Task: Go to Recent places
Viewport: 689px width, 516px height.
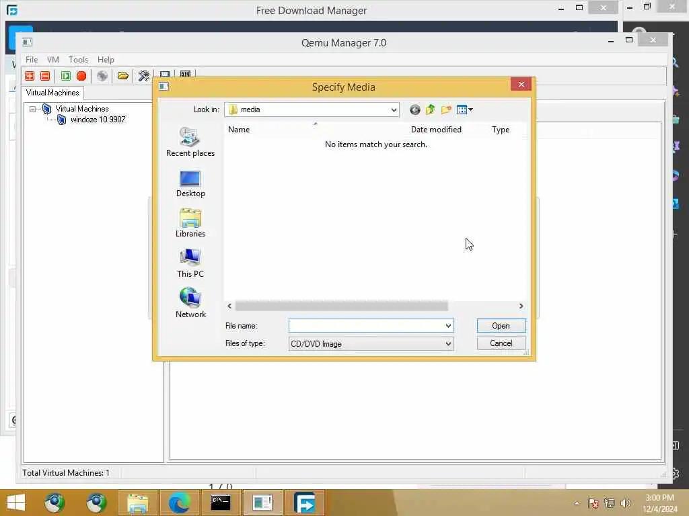Action: [x=190, y=142]
